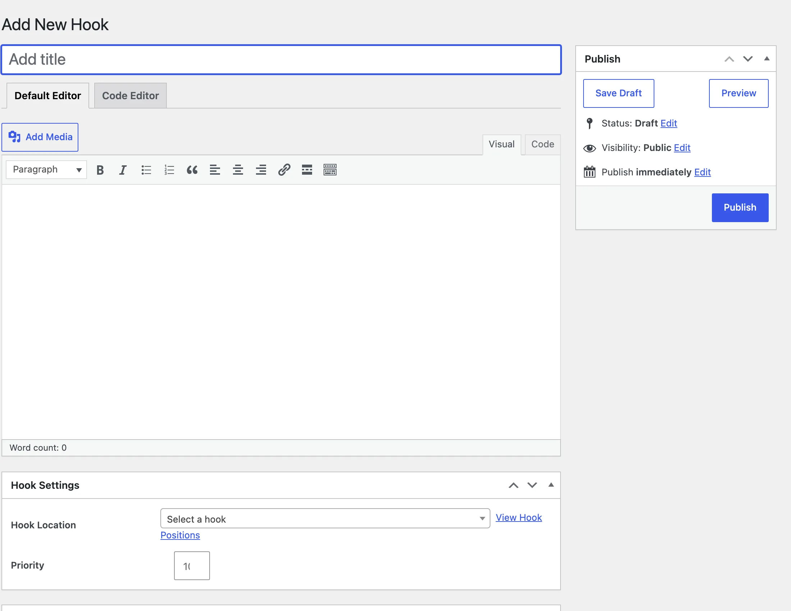Select the Code tab beside Visual
This screenshot has width=791, height=611.
543,144
